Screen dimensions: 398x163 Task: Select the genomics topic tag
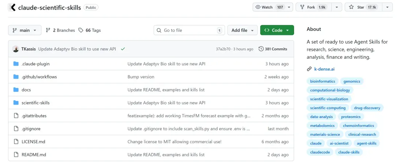(352, 81)
